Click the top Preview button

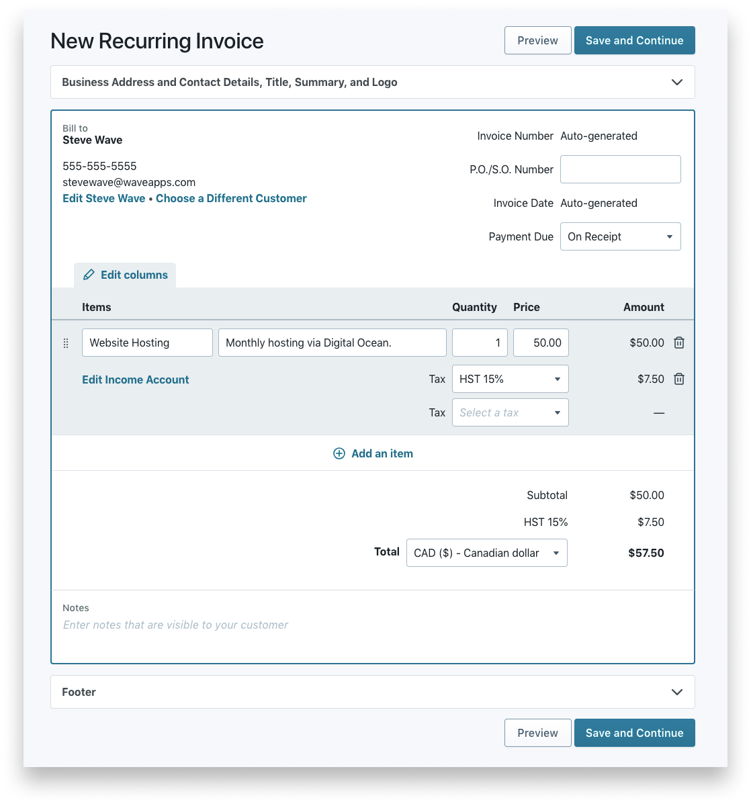point(538,40)
